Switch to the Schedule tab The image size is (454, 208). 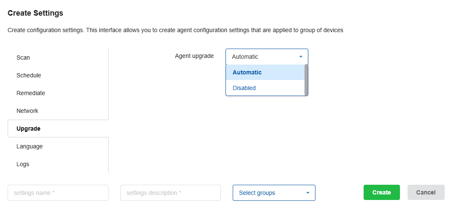tap(29, 75)
